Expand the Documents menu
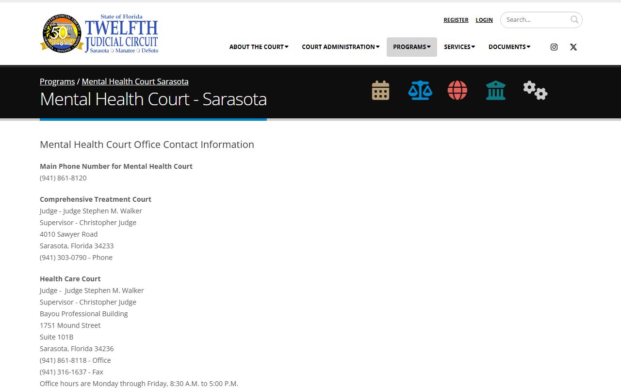Image resolution: width=621 pixels, height=388 pixels. (509, 47)
